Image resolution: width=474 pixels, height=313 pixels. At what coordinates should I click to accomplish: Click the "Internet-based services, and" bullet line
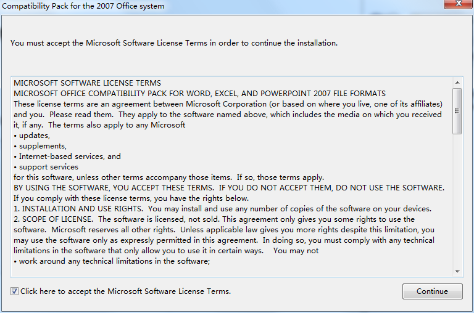pyautogui.click(x=69, y=156)
